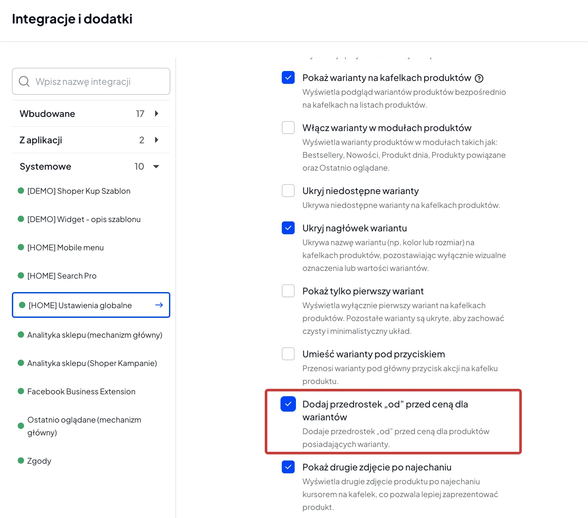
Task: Open [HOME] Search Pro integration
Action: point(62,276)
